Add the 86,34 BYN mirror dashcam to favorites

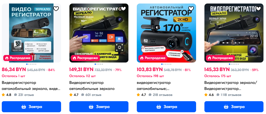coord(56,9)
